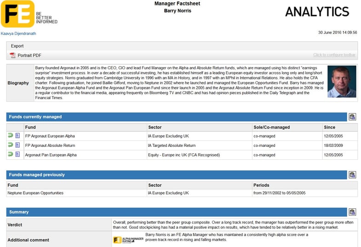Viewport: 361px width, 247px height.
Task: Copy the Funds currently managed table icon
Action: click(352, 117)
